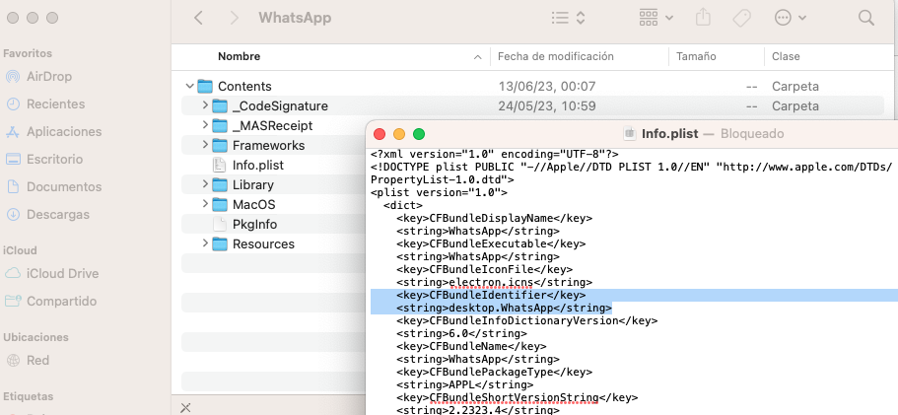This screenshot has width=898, height=415.
Task: Open AirDrop in the sidebar
Action: click(48, 76)
